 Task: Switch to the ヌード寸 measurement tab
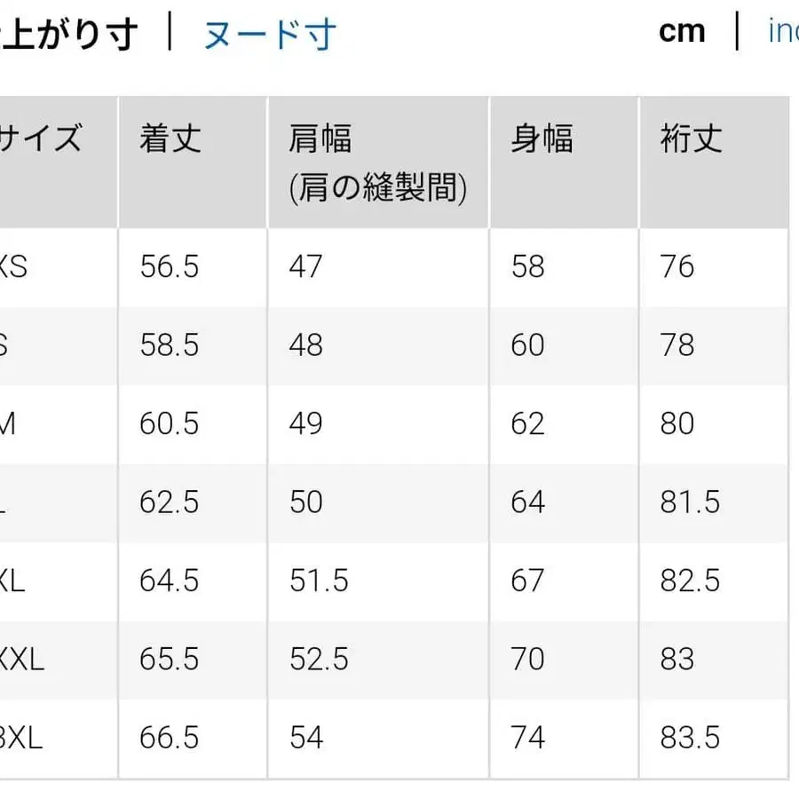(268, 32)
